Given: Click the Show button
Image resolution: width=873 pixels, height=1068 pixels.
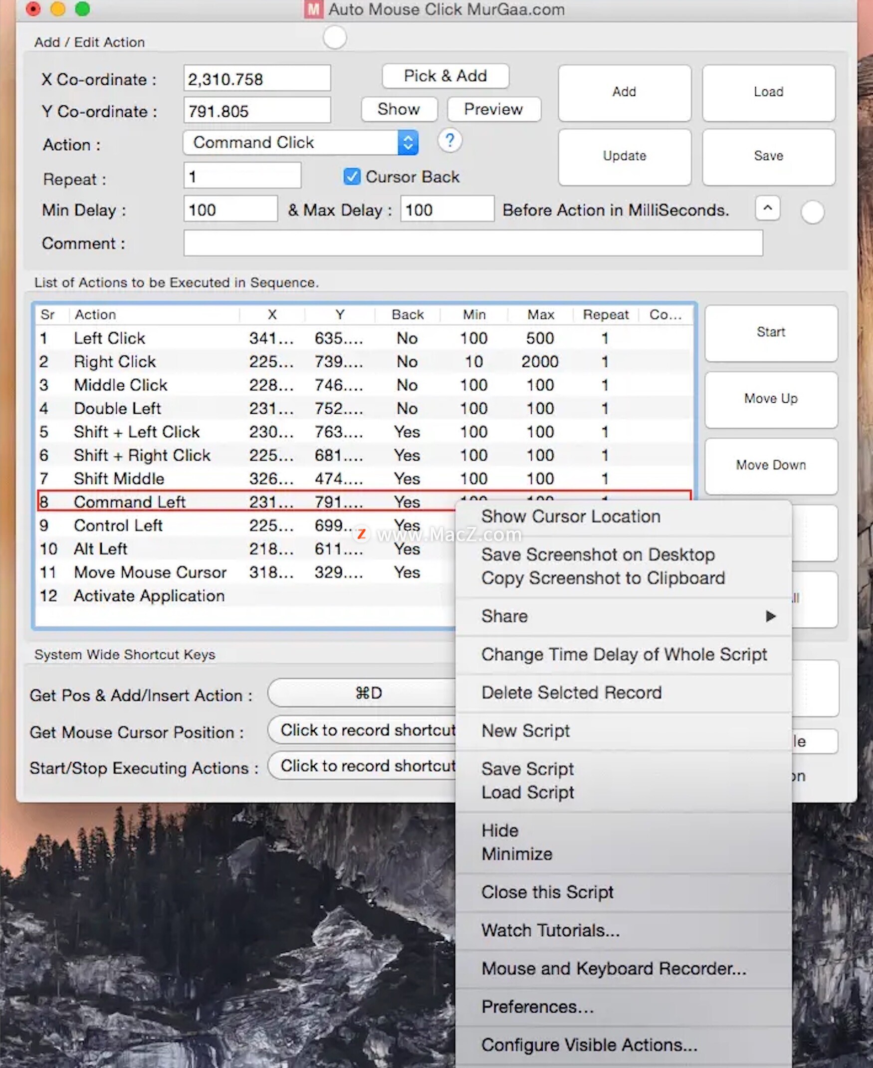Looking at the screenshot, I should point(399,109).
